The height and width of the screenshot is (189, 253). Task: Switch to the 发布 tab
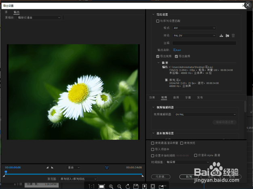pyautogui.click(x=200, y=97)
